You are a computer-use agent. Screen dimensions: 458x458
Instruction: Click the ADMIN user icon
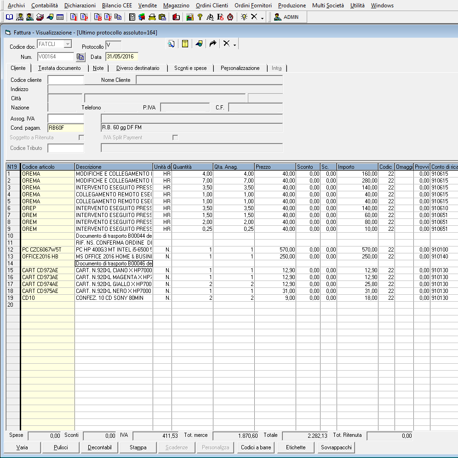(x=277, y=17)
